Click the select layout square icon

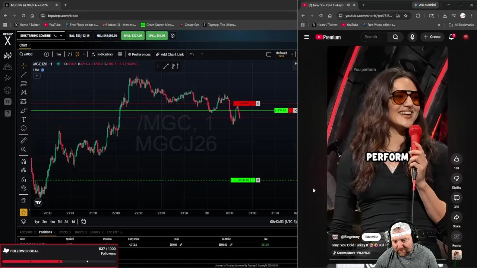pos(269,54)
